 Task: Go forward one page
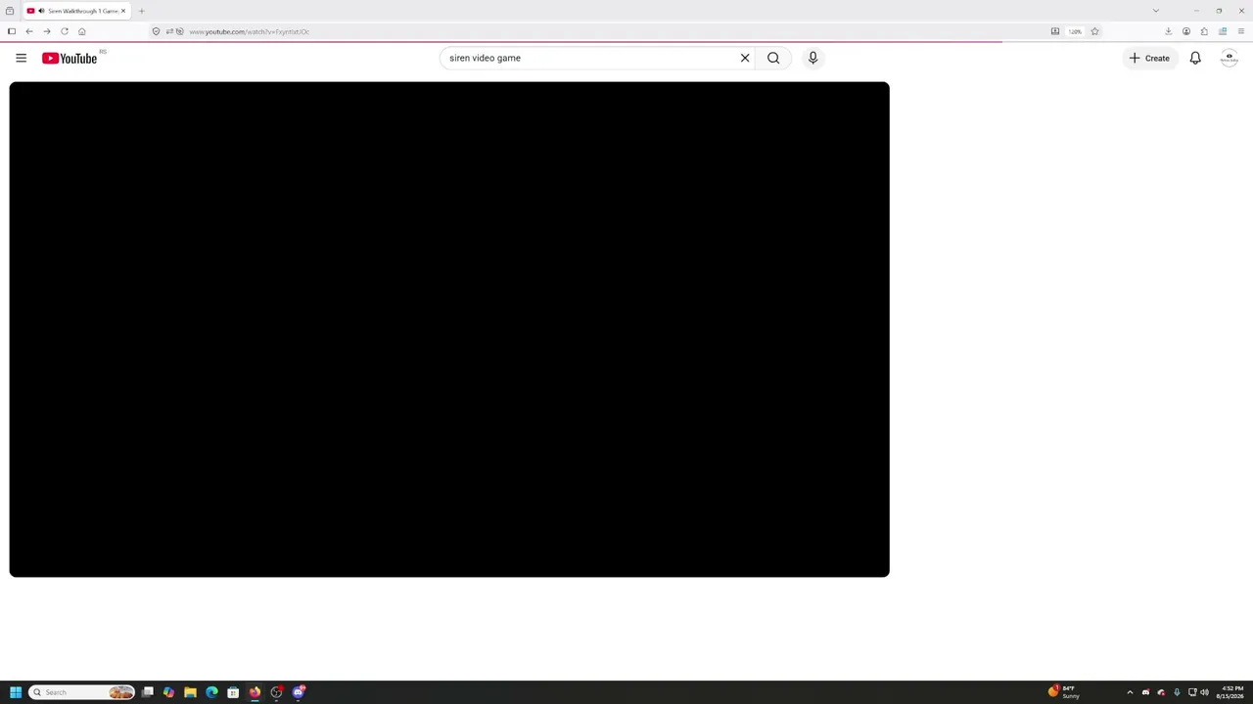47,31
